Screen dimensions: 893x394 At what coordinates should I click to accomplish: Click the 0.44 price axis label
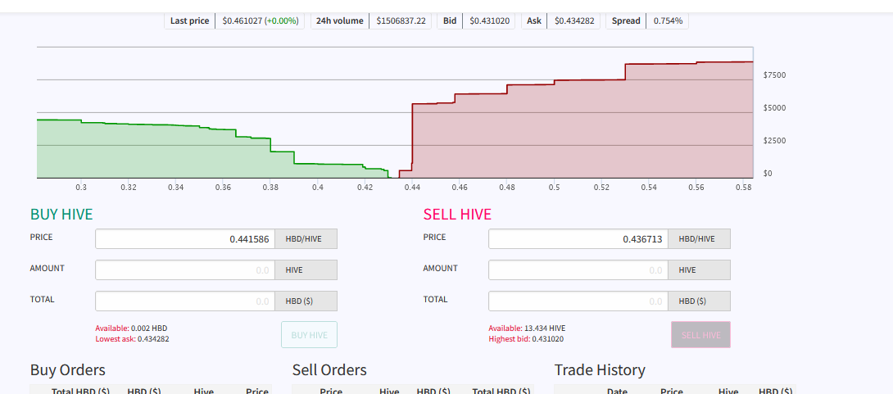pyautogui.click(x=412, y=188)
